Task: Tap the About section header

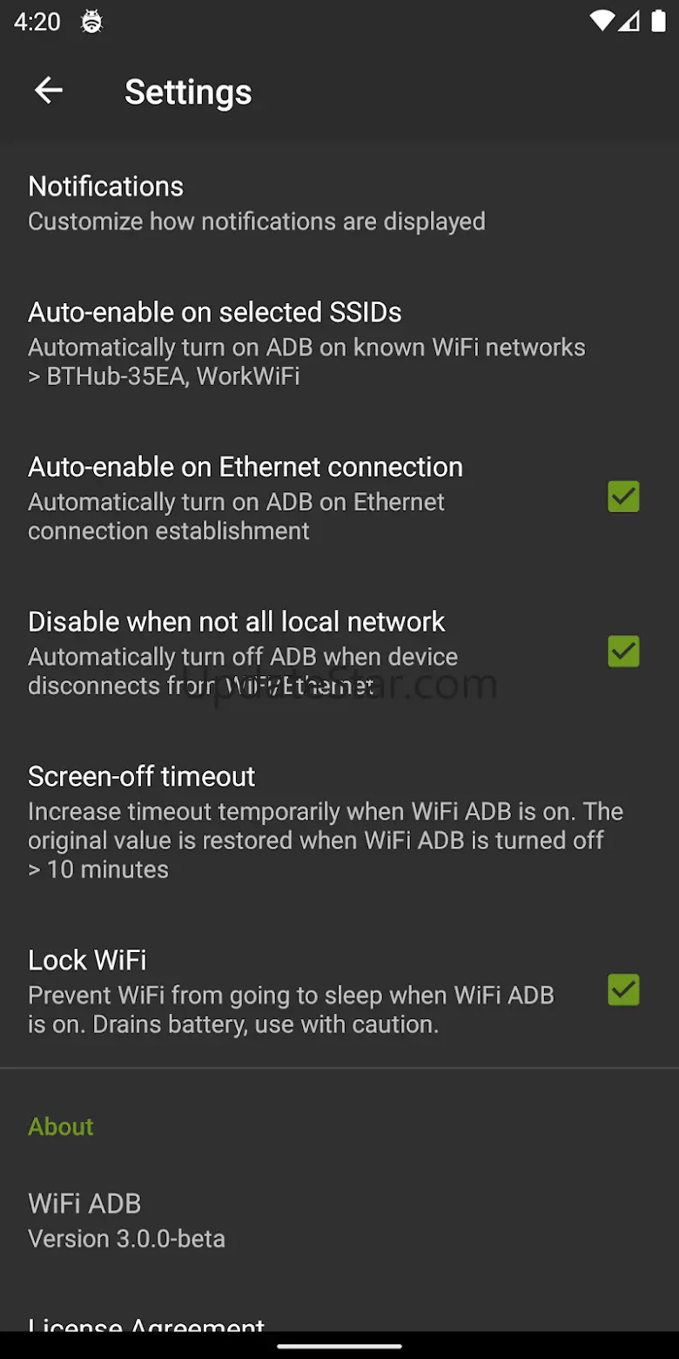Action: [x=61, y=1126]
